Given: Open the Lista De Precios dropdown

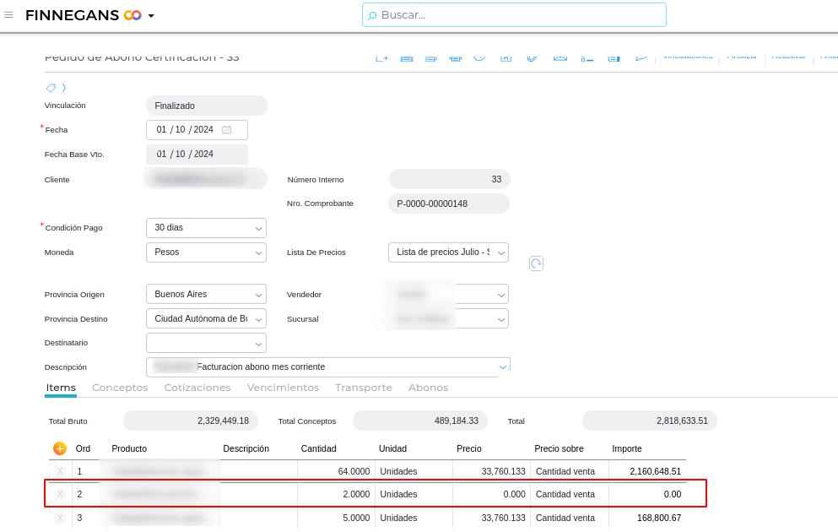Looking at the screenshot, I should (x=501, y=252).
